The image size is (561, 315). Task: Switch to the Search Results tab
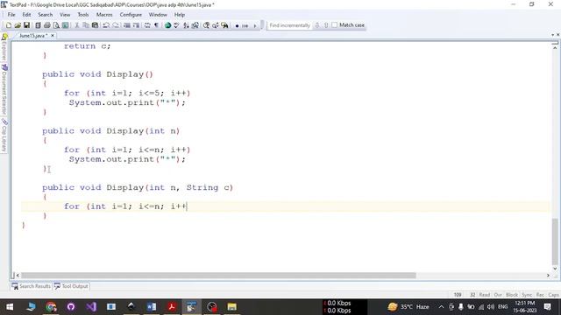click(32, 286)
